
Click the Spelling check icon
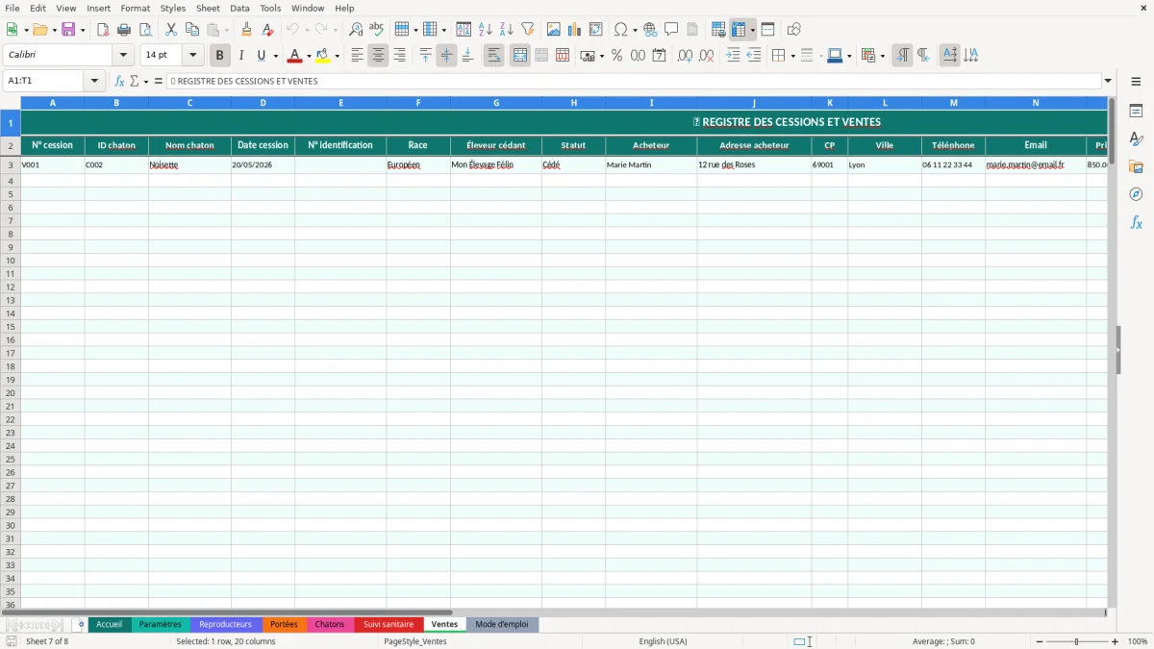[377, 30]
